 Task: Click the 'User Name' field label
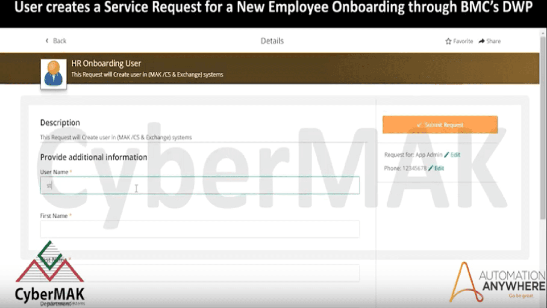click(54, 172)
